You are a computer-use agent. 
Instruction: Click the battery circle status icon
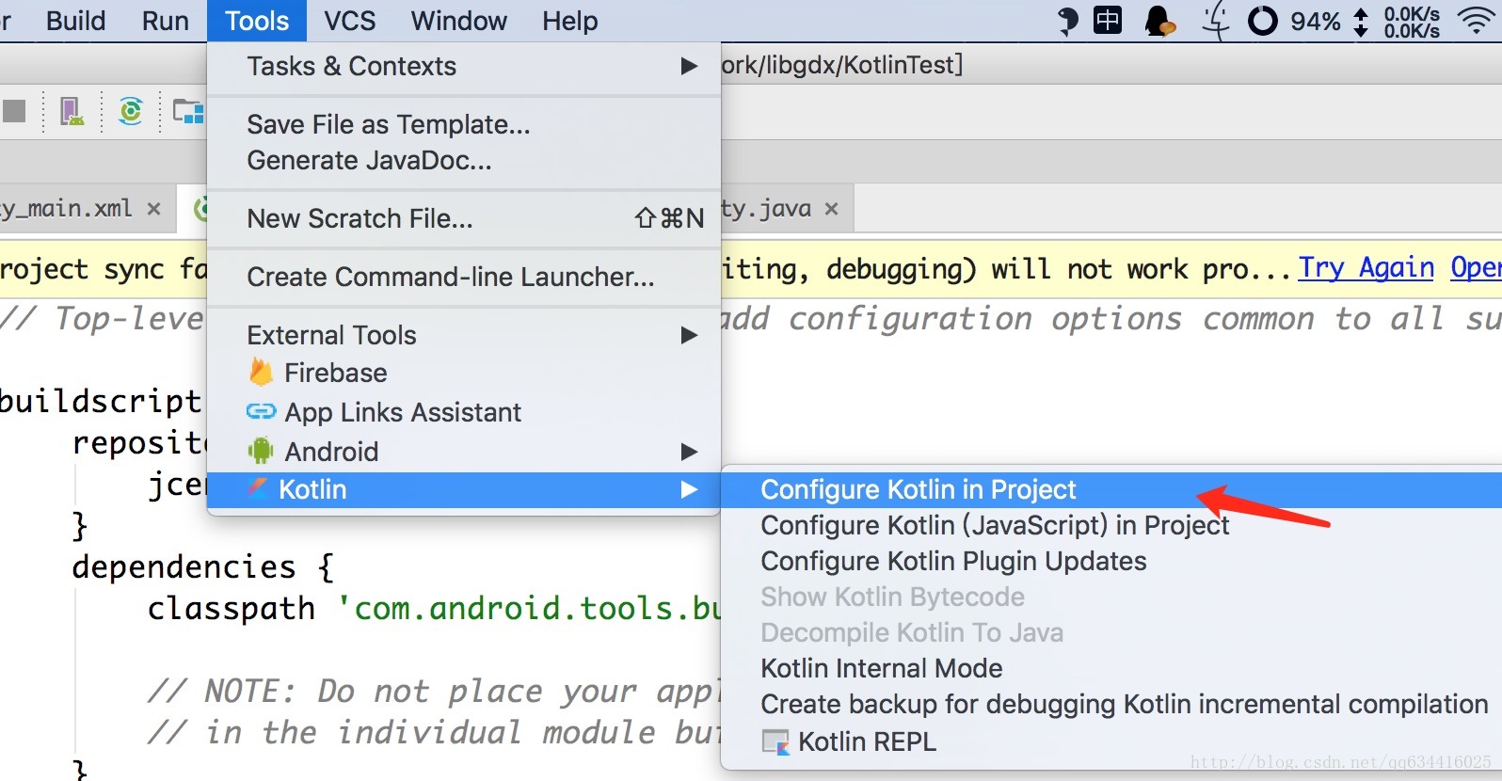[1262, 21]
